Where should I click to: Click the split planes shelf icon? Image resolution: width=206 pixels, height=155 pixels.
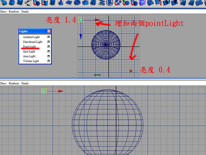point(199,3)
